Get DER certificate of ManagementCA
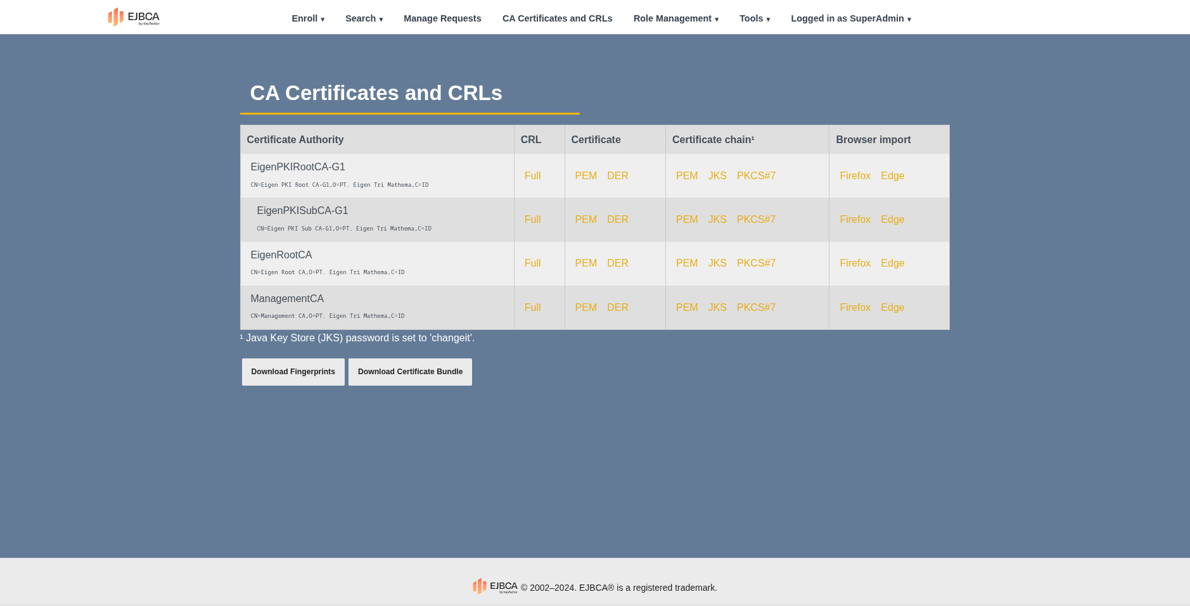 click(618, 308)
